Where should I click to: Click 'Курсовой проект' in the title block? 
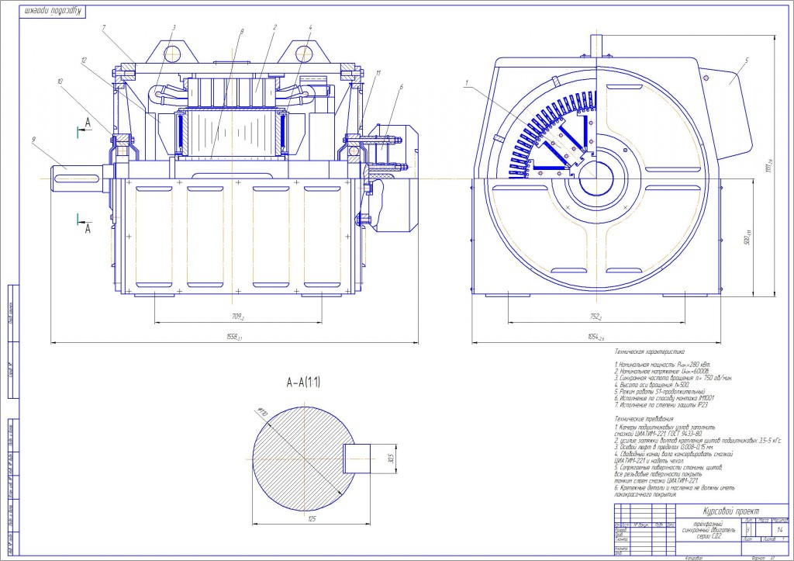click(731, 511)
